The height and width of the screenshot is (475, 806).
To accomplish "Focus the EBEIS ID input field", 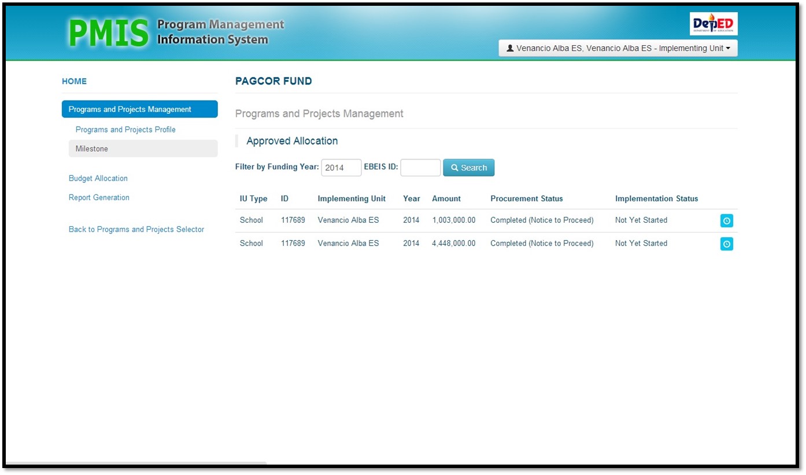I will [x=420, y=168].
